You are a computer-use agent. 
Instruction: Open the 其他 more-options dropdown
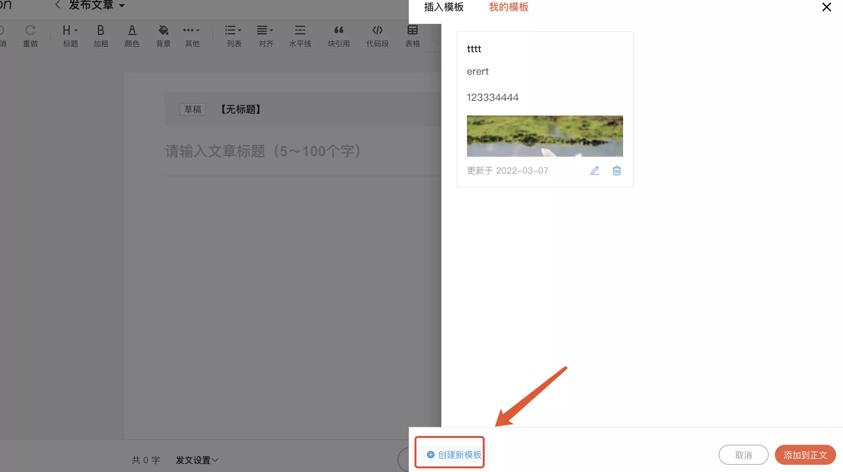(x=192, y=35)
